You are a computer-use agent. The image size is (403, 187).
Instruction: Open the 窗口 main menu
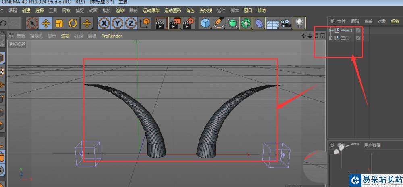[x=248, y=11]
